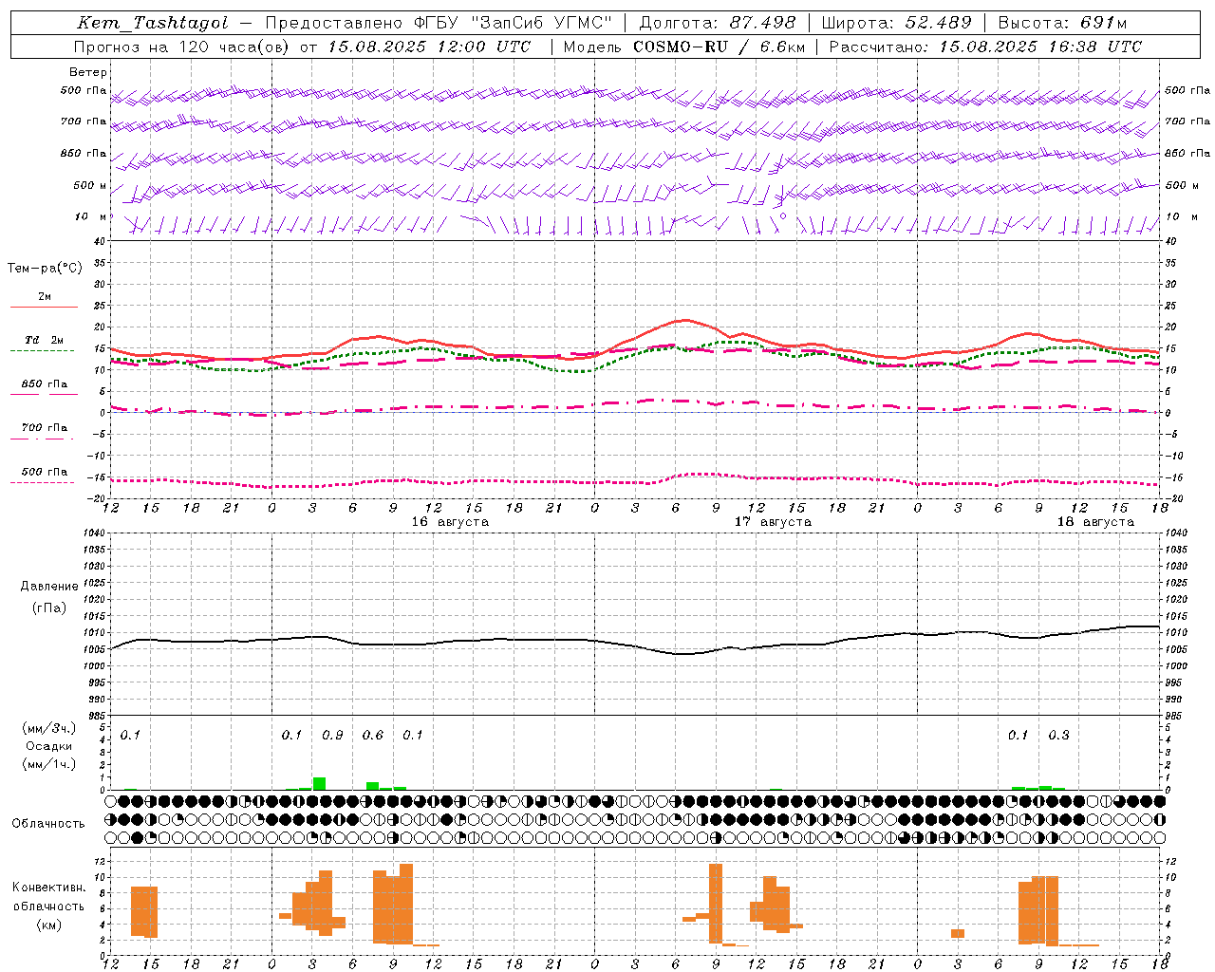This screenshot has width=1215, height=972.
Task: Click the '(мм/1ч.)' precipitation unit label
Action: (49, 764)
